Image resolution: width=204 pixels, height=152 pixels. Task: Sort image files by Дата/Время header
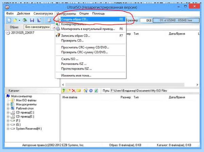(x=177, y=34)
